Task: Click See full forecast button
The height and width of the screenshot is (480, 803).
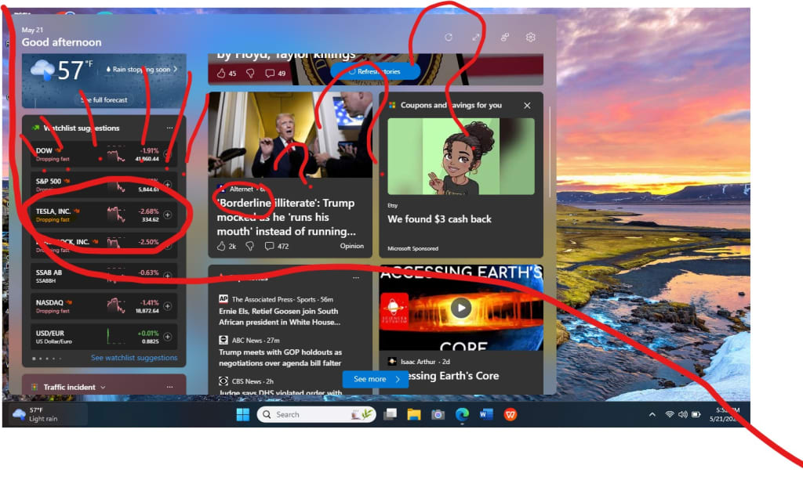Action: pos(104,99)
